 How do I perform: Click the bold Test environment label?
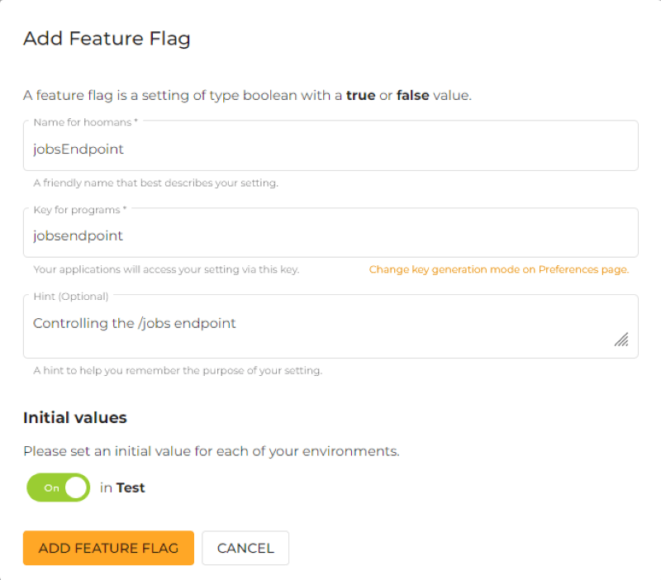pyautogui.click(x=130, y=487)
